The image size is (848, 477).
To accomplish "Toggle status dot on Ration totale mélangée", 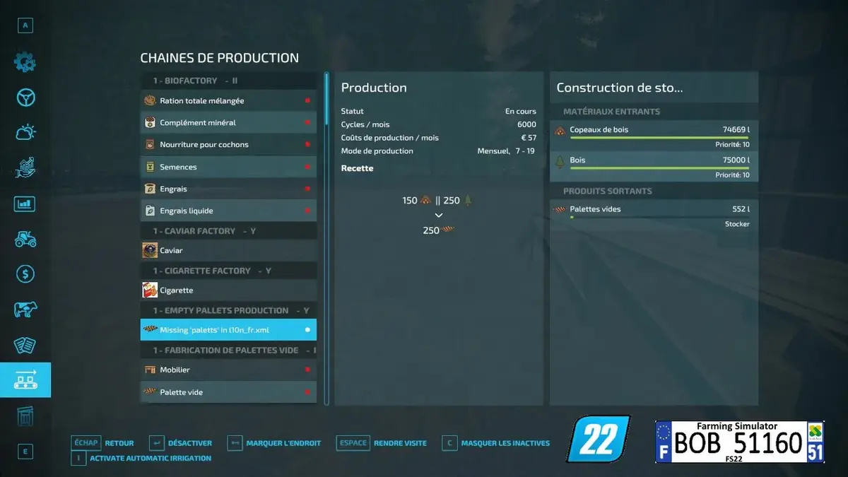I will coord(307,101).
